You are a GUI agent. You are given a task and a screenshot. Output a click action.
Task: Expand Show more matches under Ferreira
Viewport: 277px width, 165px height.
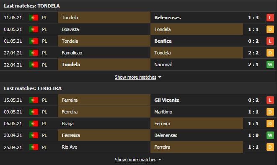pyautogui.click(x=135, y=160)
